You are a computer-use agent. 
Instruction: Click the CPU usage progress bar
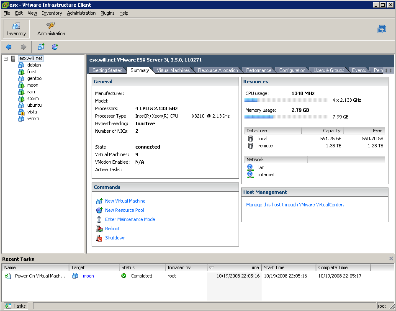click(x=286, y=100)
